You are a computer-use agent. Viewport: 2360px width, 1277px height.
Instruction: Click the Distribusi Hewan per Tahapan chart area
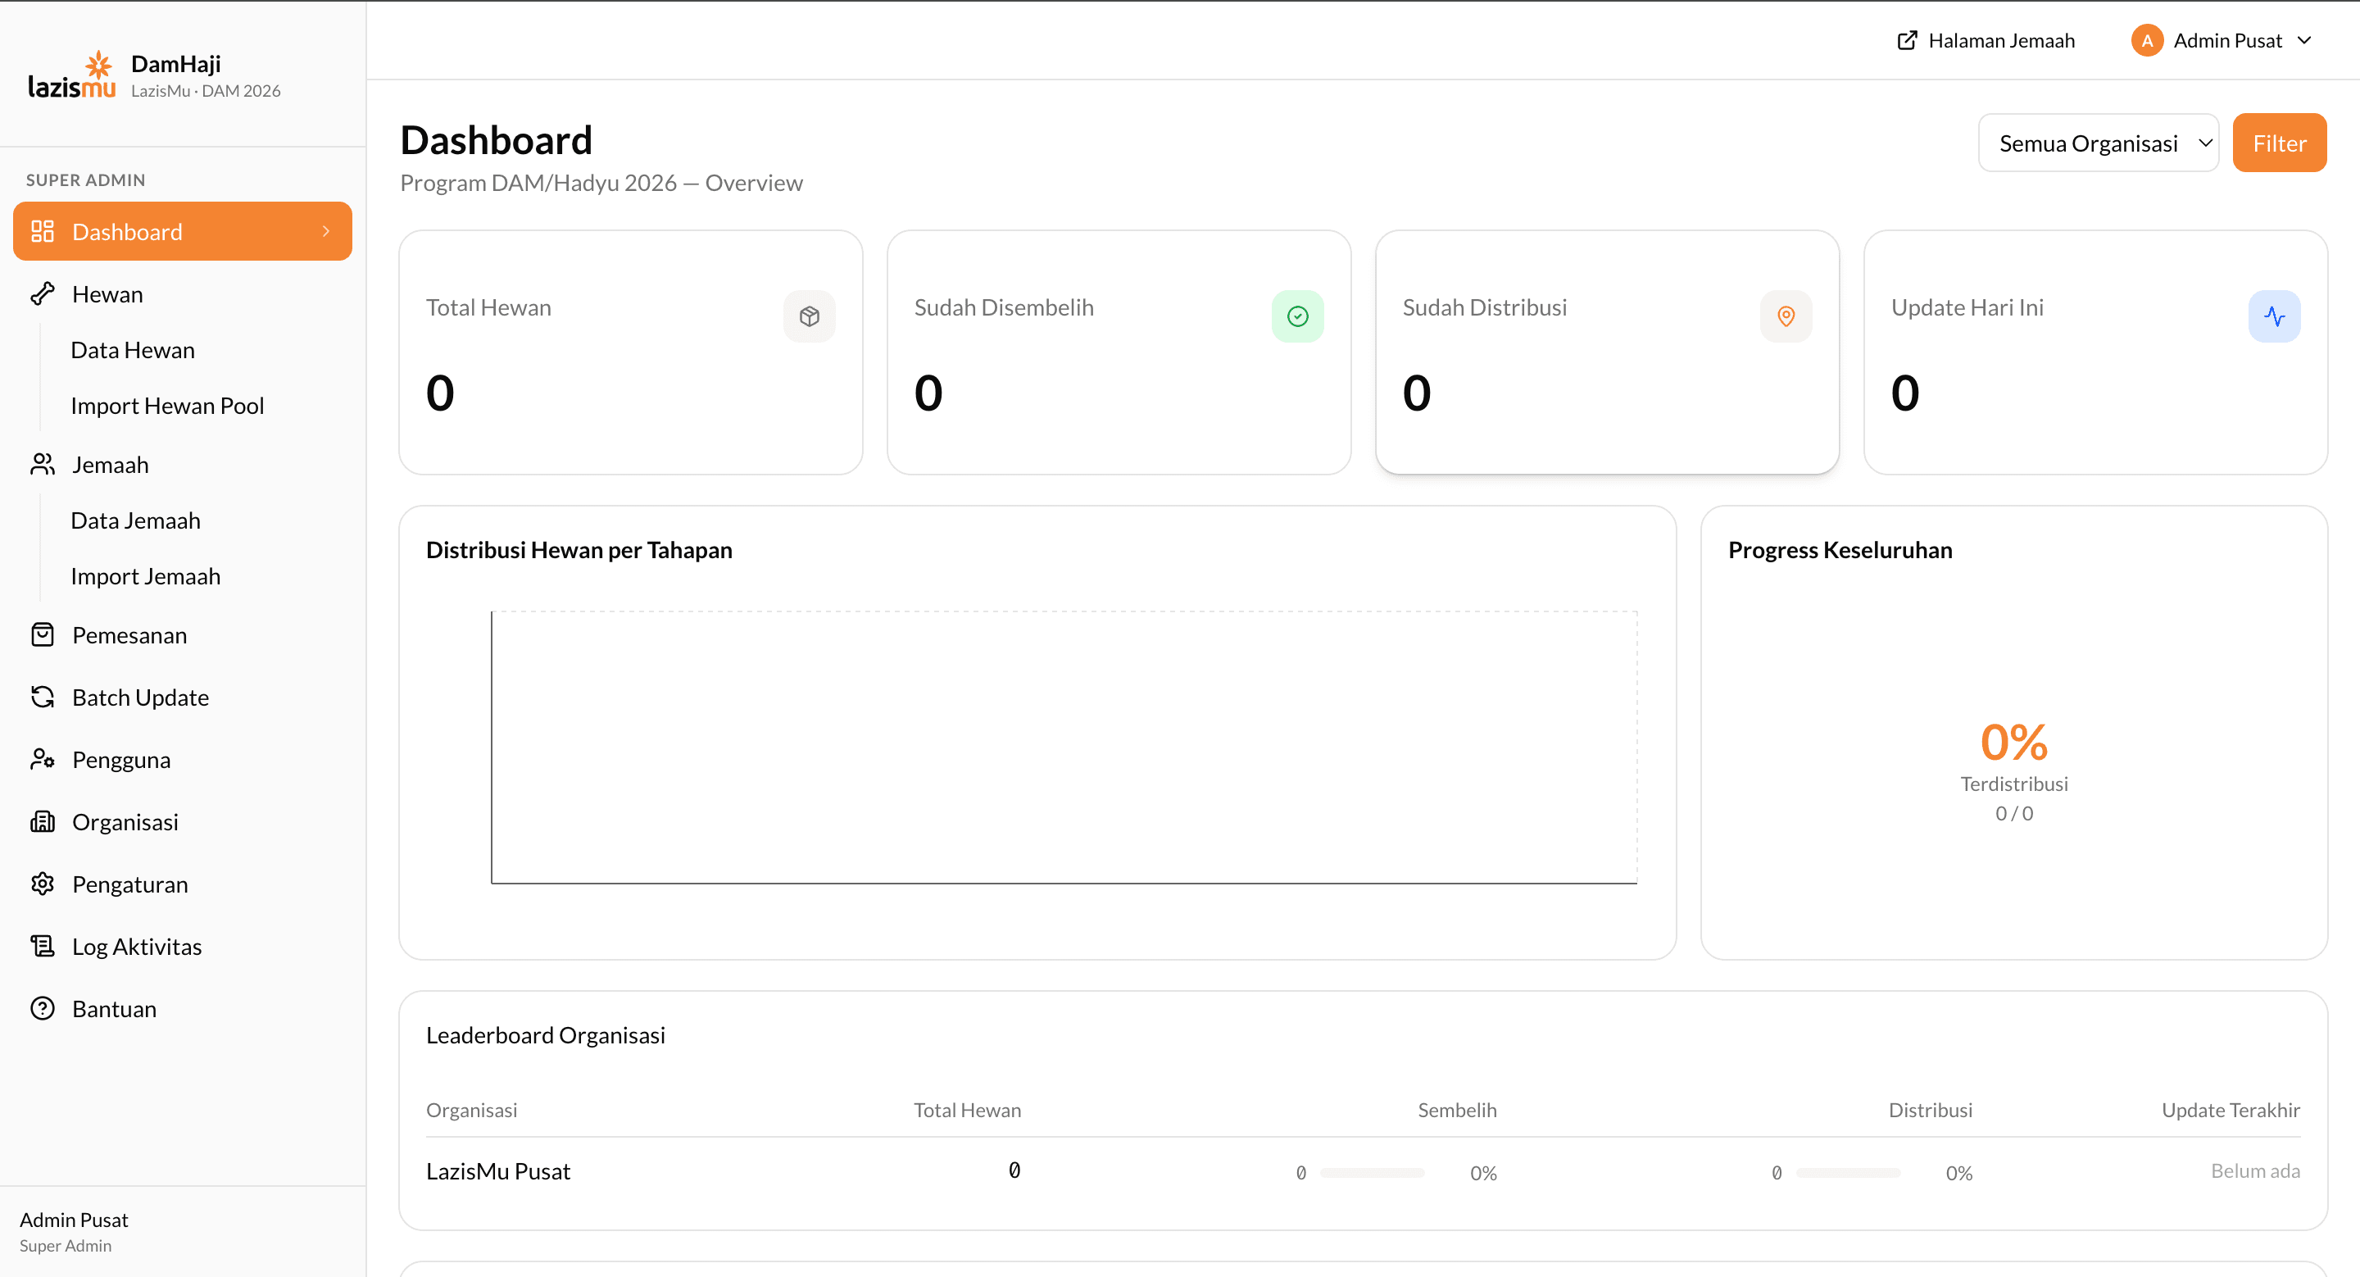click(x=1064, y=747)
